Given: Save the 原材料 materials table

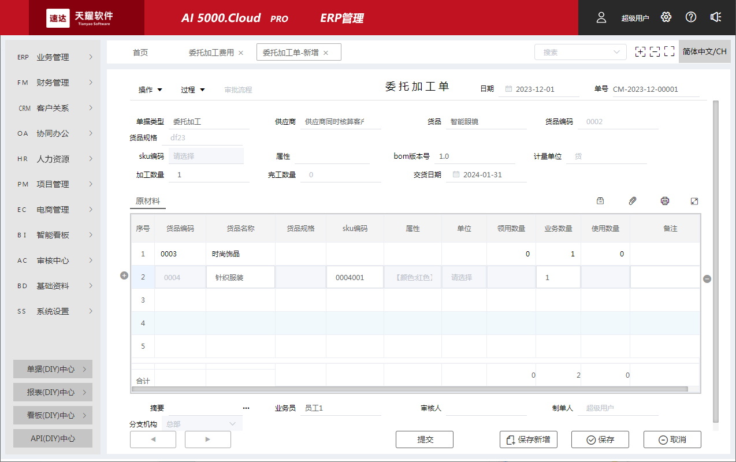Looking at the screenshot, I should click(600, 200).
